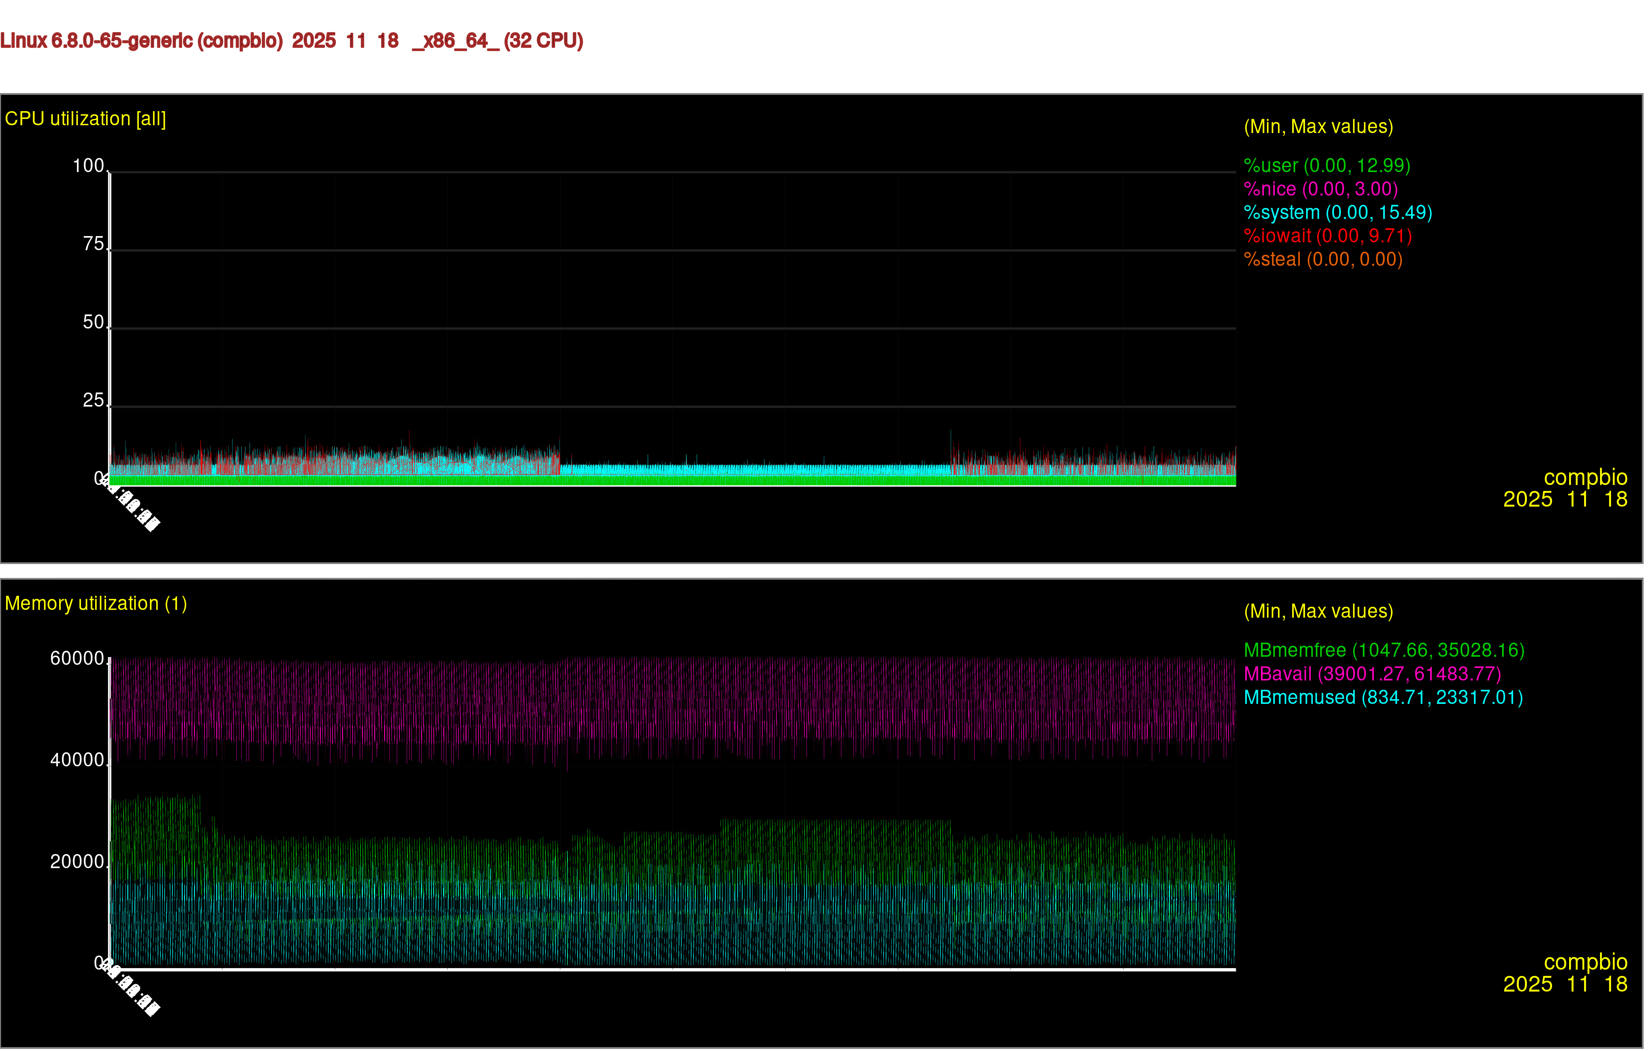Click the CPU utilization [all] title
This screenshot has height=1051, width=1652.
coord(85,120)
